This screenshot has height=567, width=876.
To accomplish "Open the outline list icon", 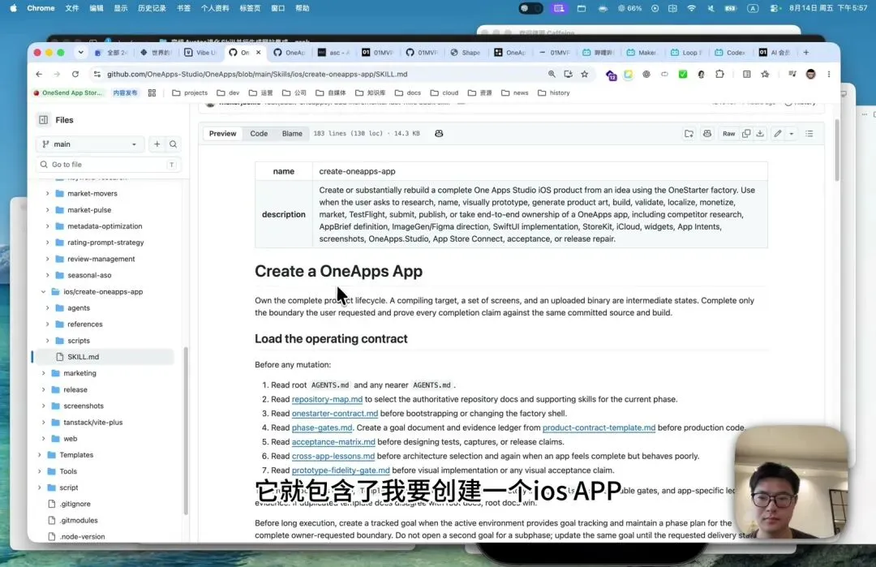I will click(x=809, y=134).
